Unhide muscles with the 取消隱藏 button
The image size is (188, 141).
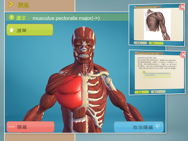click(139, 127)
